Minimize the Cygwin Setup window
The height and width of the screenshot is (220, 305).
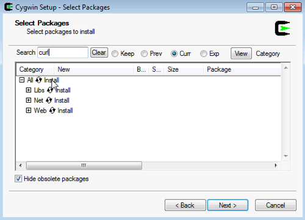pyautogui.click(x=256, y=7)
